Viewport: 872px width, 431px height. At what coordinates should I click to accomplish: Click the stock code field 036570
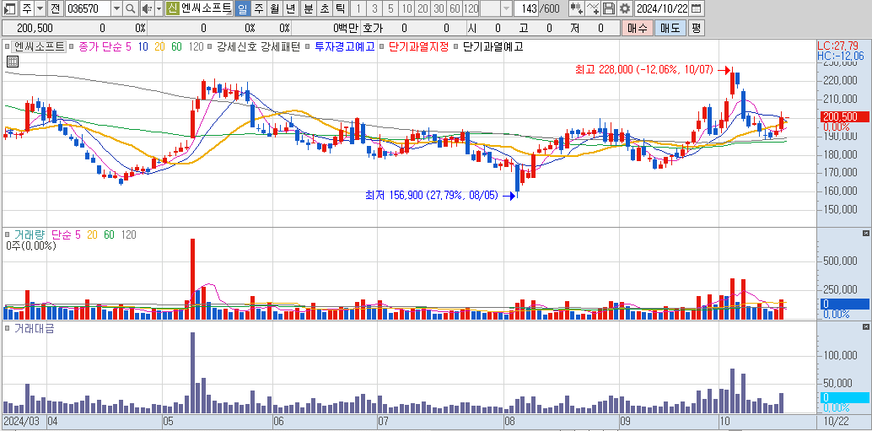(88, 8)
